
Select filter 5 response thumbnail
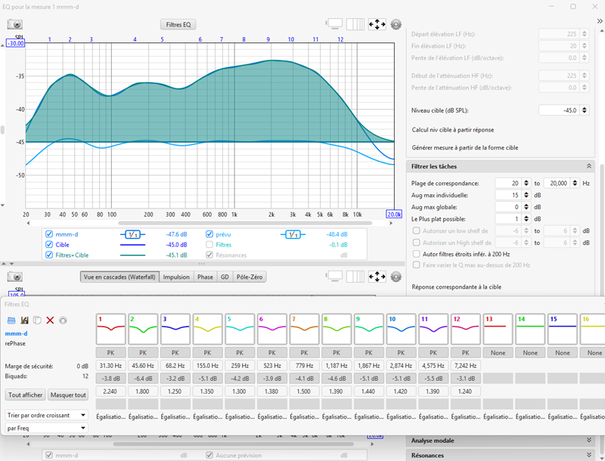(240, 329)
